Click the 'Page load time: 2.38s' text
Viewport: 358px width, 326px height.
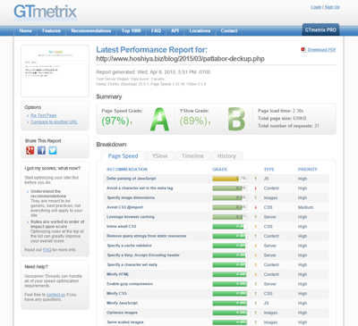click(x=280, y=111)
